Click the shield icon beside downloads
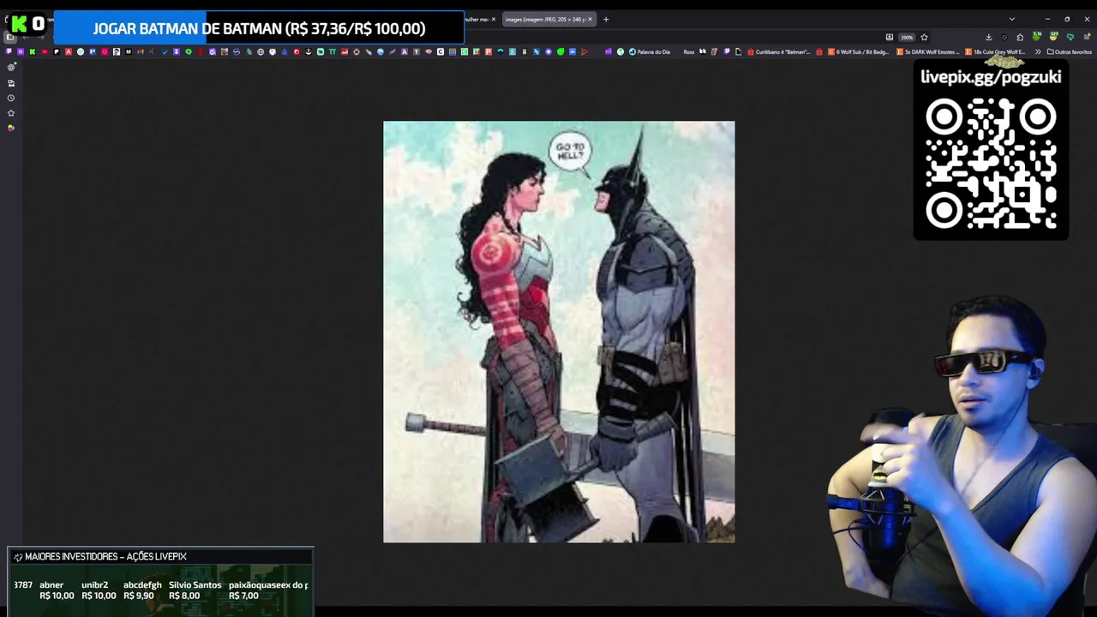The width and height of the screenshot is (1097, 617). (x=1004, y=37)
